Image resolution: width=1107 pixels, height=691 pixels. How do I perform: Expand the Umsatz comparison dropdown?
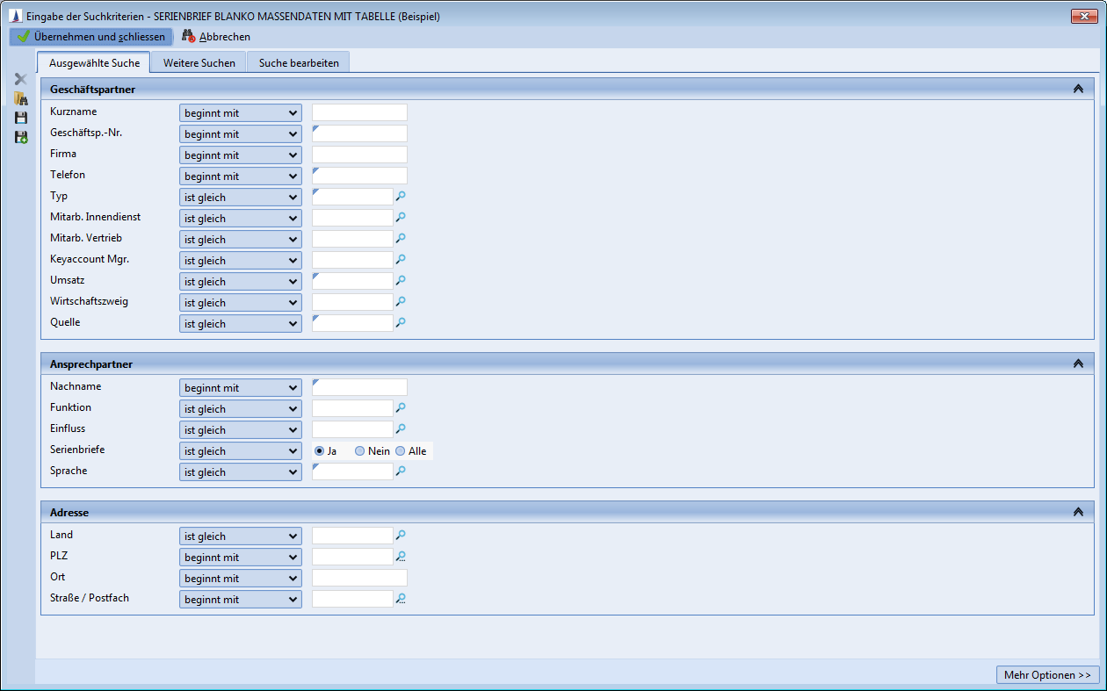pos(240,282)
